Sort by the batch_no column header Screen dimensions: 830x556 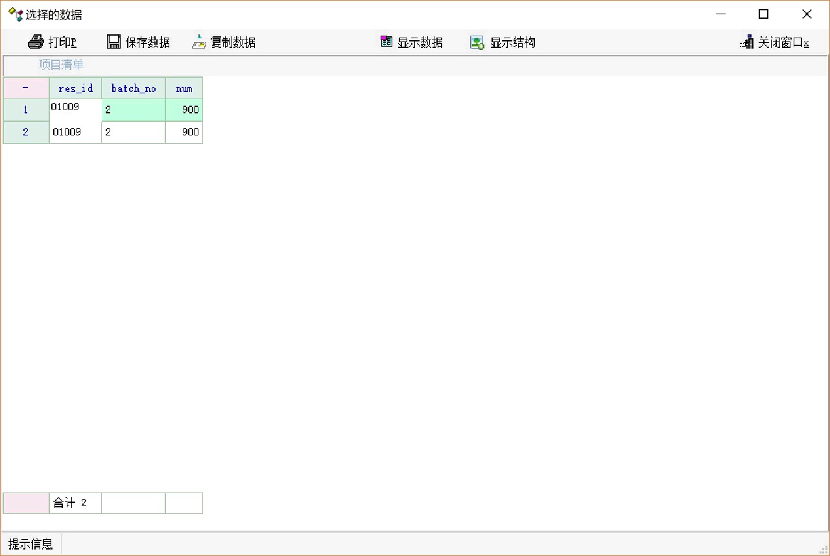point(134,88)
